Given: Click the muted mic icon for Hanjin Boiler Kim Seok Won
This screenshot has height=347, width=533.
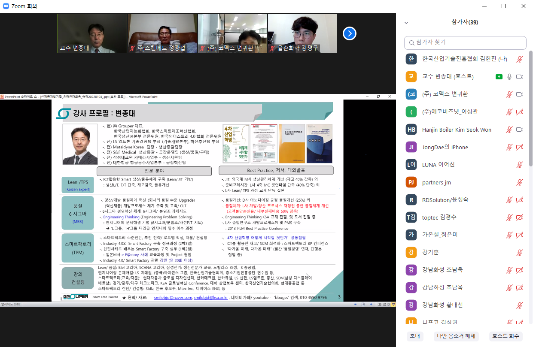Looking at the screenshot, I should pos(509,130).
